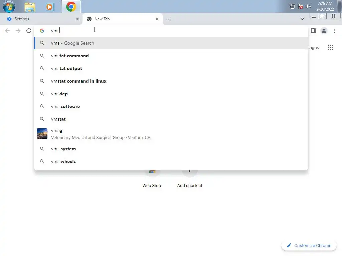Image resolution: width=342 pixels, height=256 pixels.
Task: Select the vms system suggestion
Action: coord(171,149)
